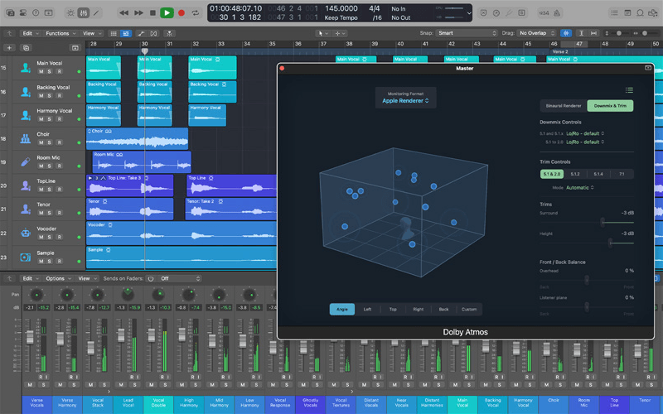
Task: Open Tracks area Functions menu
Action: [60, 33]
